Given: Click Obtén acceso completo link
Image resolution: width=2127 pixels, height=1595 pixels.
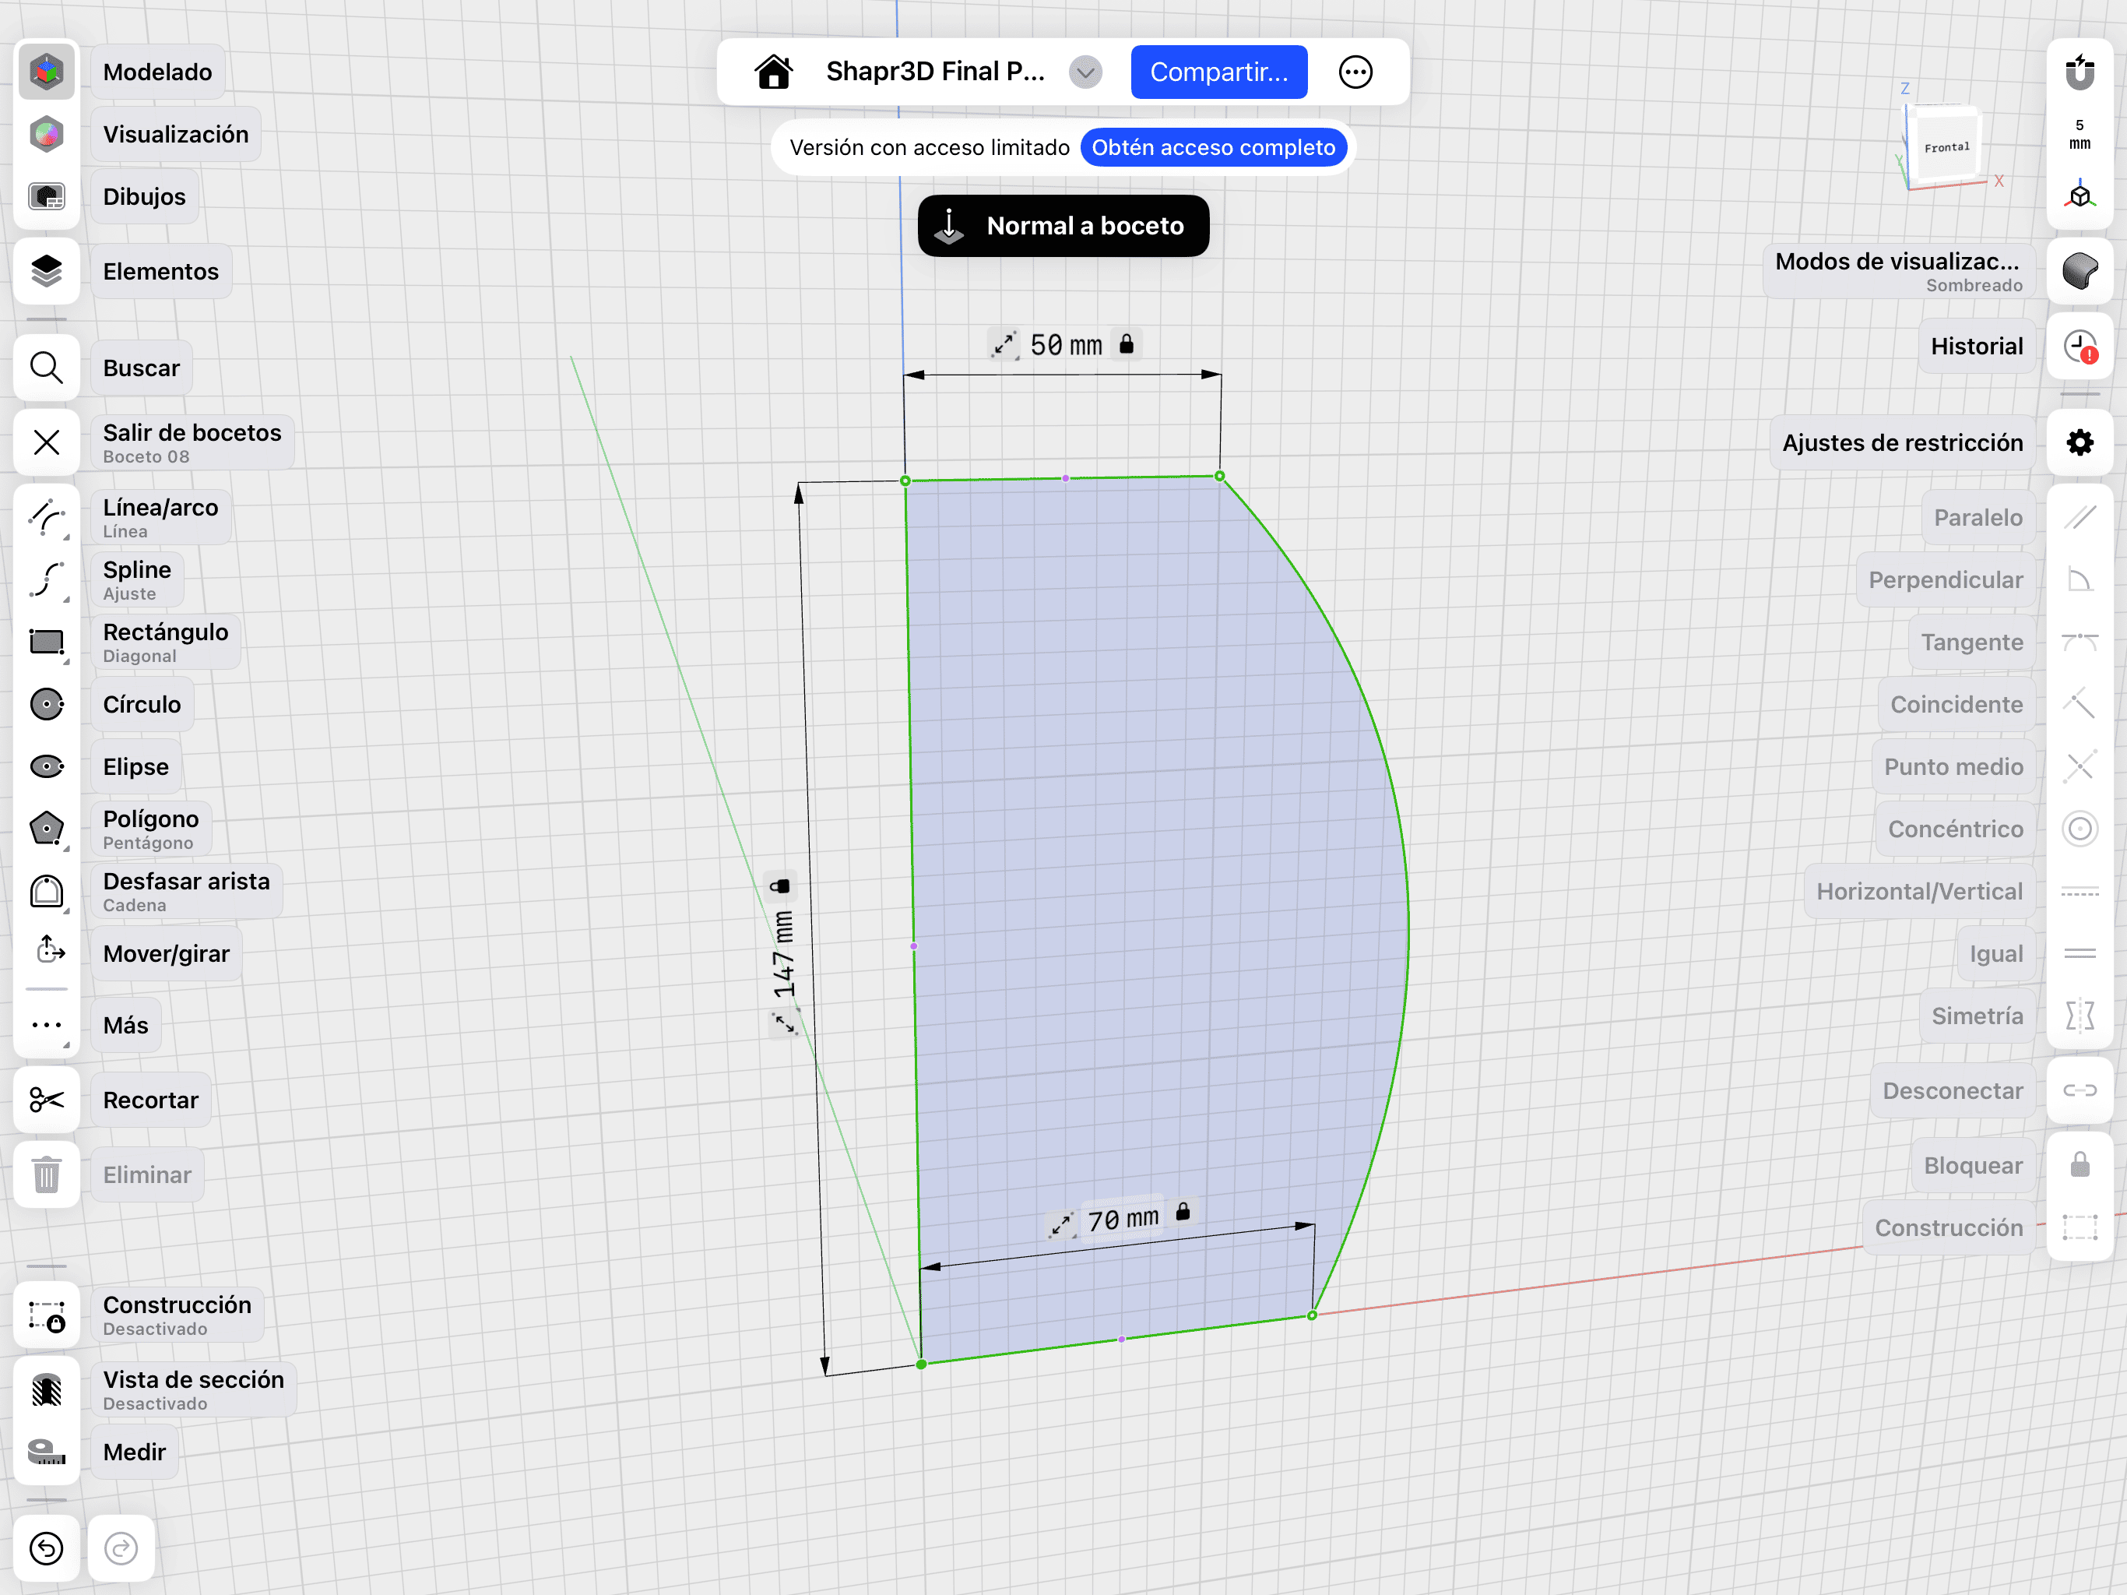Looking at the screenshot, I should point(1212,147).
